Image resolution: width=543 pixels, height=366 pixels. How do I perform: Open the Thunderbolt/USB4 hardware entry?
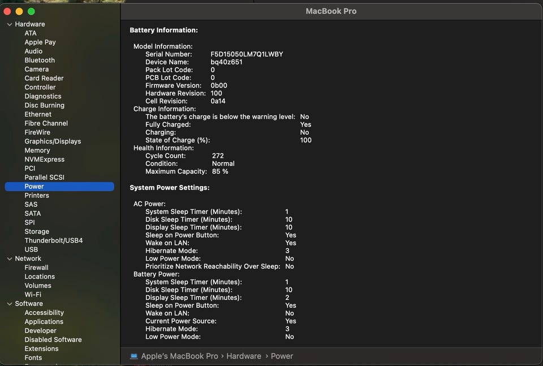point(53,240)
